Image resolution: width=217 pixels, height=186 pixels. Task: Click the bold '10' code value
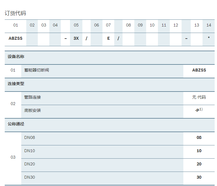pyautogui.click(x=199, y=151)
